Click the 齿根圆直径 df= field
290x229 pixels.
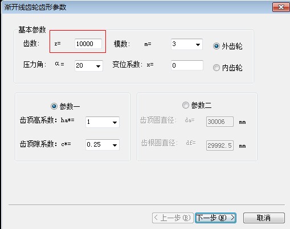coord(220,145)
